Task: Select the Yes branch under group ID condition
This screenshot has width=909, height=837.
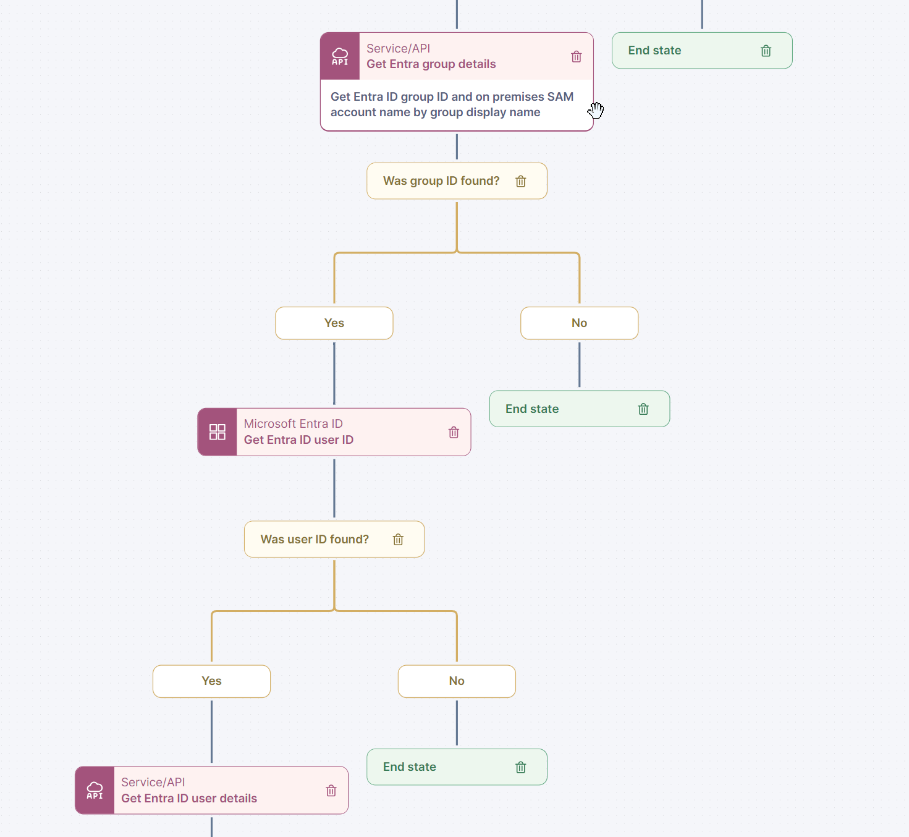Action: pos(334,323)
